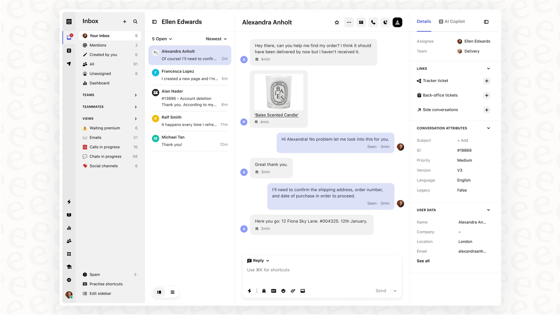
Task: Open shortcuts with the lightning bolt icon
Action: tap(249, 291)
